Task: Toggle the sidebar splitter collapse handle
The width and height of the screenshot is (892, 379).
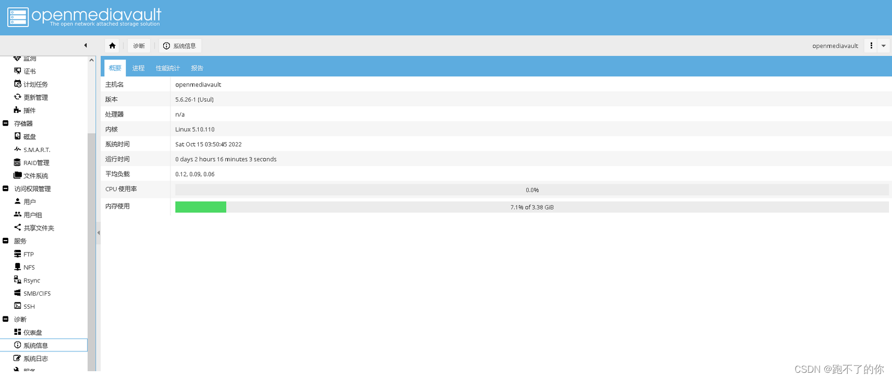Action: click(x=98, y=233)
